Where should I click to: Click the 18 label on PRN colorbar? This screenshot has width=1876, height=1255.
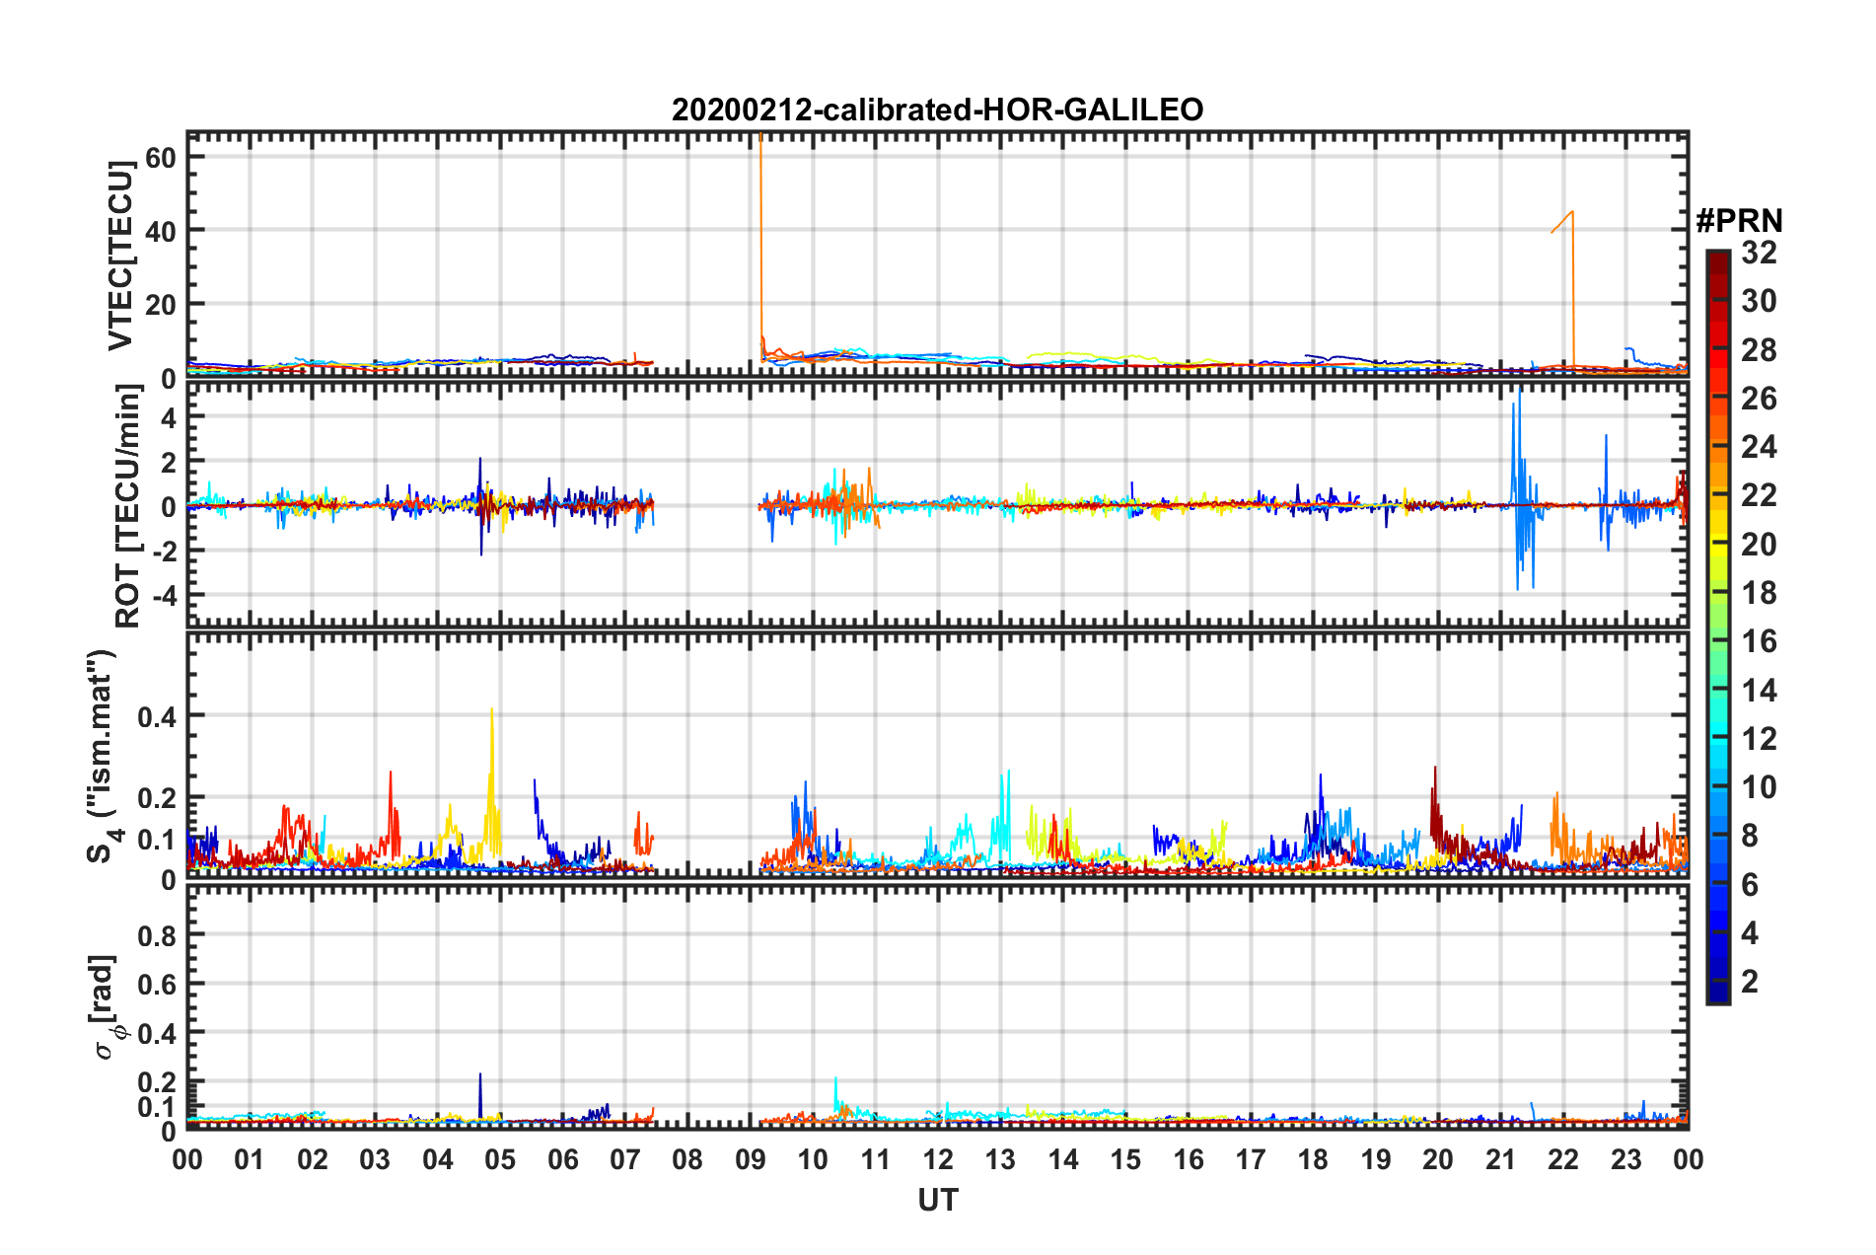1759,593
